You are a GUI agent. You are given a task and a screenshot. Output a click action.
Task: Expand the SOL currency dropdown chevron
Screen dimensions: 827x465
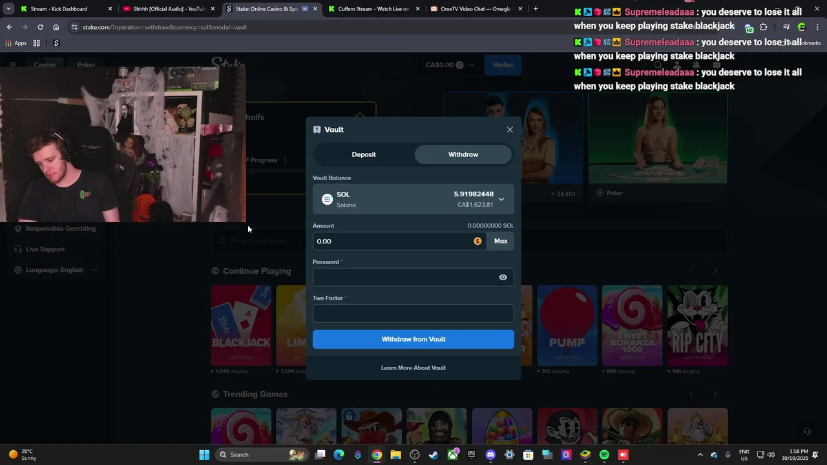point(501,200)
